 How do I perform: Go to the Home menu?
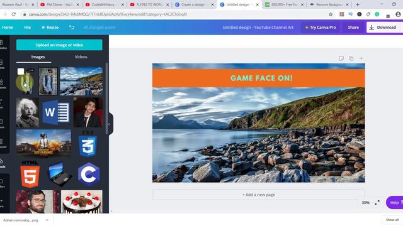pyautogui.click(x=8, y=27)
